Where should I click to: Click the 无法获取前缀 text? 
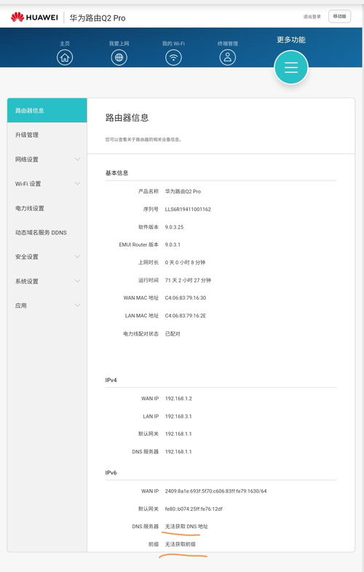(180, 544)
